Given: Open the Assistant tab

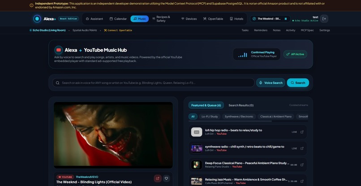Looking at the screenshot, I should 95,19.
